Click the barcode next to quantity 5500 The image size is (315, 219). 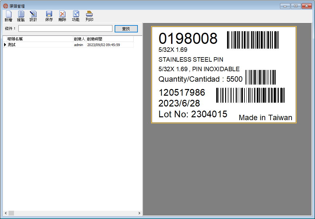pyautogui.click(x=261, y=77)
